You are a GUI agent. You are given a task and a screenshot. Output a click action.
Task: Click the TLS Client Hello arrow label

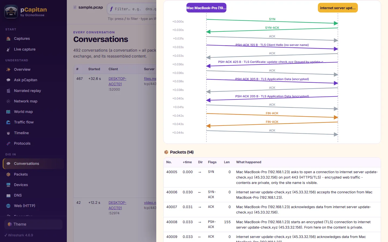point(272,45)
